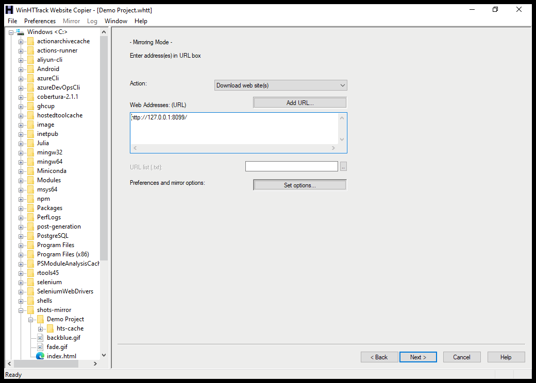Click the folder tree vertical scrollbar thumb

(104, 148)
